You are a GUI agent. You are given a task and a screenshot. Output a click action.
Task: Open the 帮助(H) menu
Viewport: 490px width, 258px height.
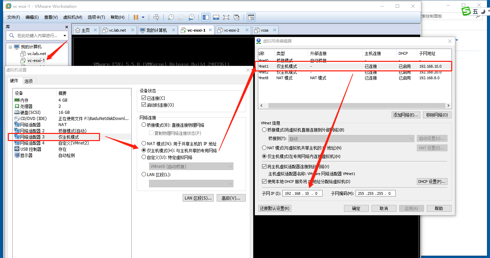118,17
